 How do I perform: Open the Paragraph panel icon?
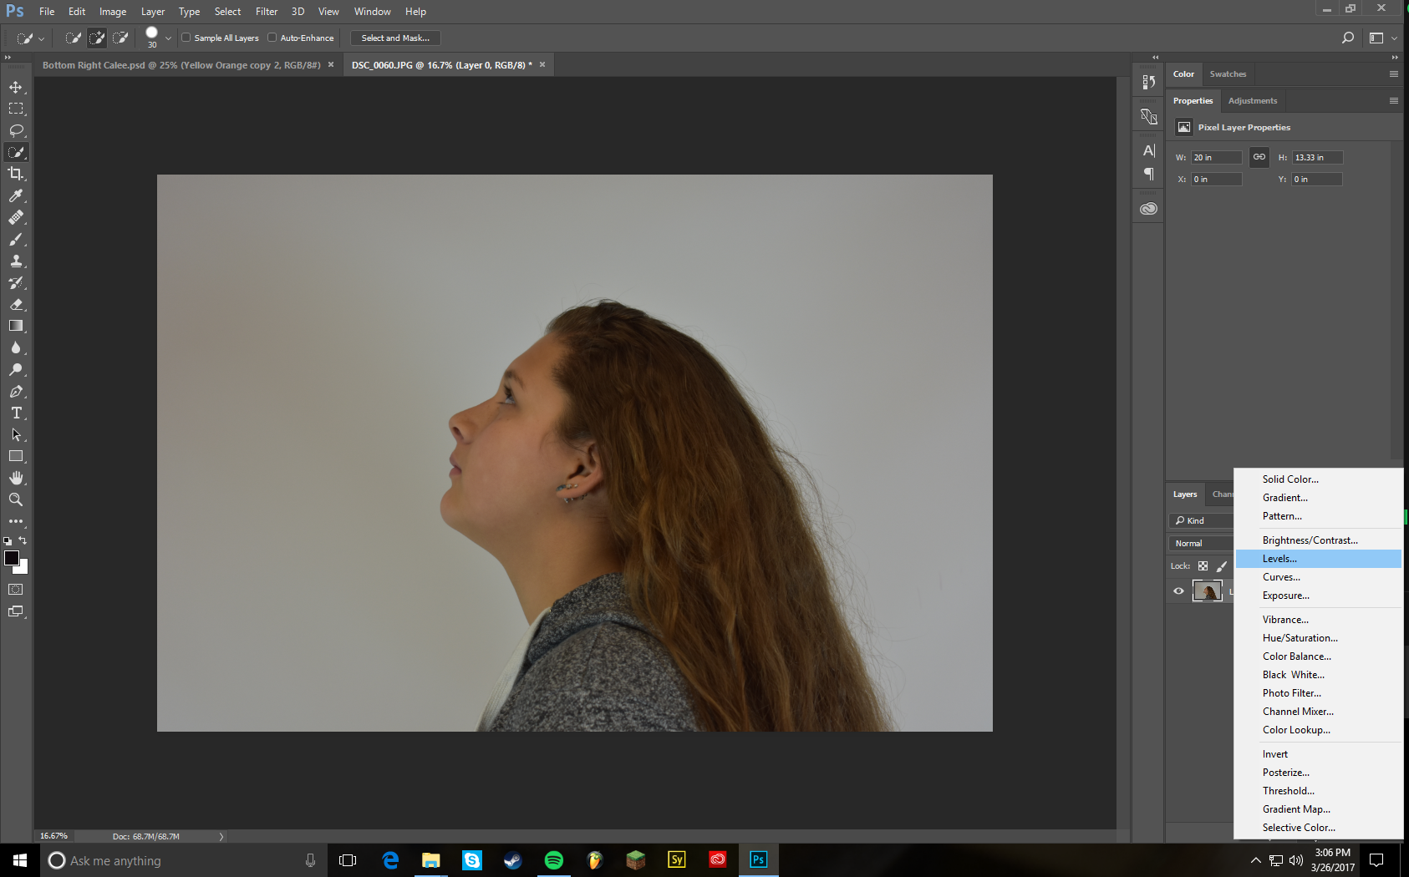click(x=1148, y=174)
